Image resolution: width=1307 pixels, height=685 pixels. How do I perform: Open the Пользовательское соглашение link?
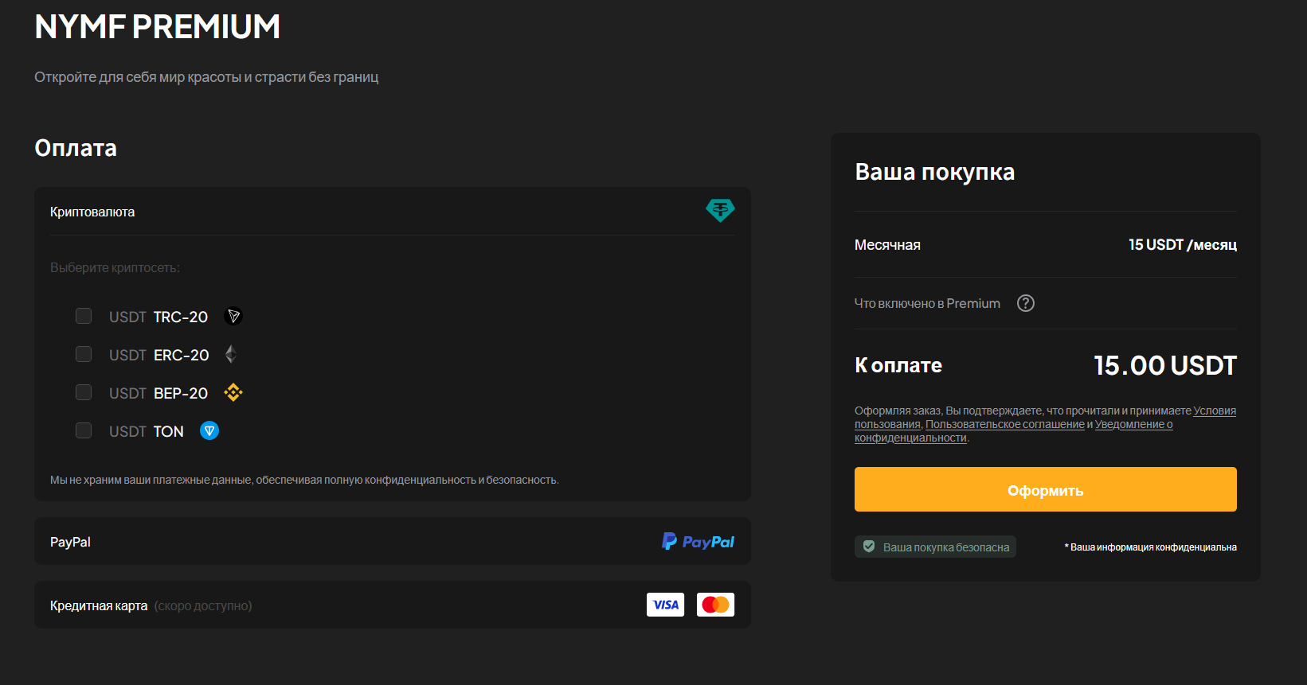[1005, 424]
